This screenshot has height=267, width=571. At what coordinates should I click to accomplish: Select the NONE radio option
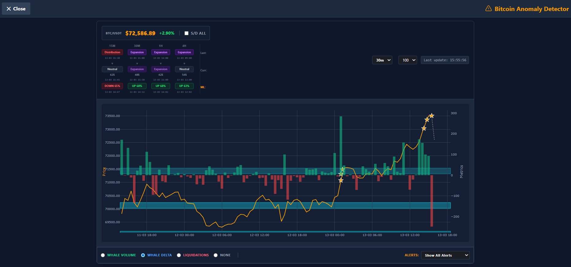pyautogui.click(x=216, y=255)
